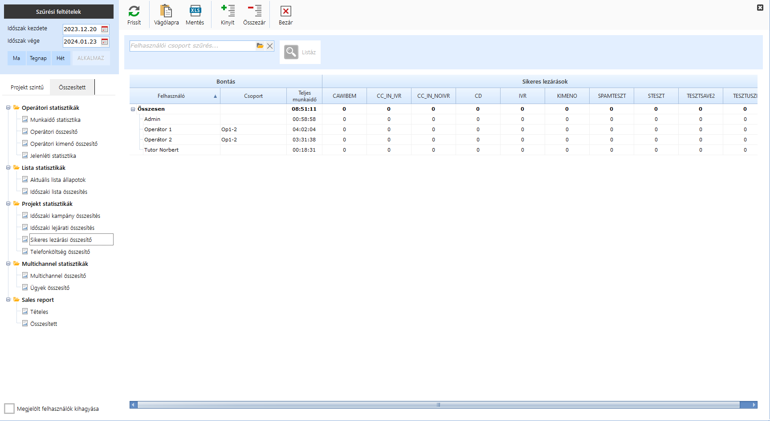Collapse all rows with Összezár icon
The width and height of the screenshot is (770, 421).
(x=254, y=11)
